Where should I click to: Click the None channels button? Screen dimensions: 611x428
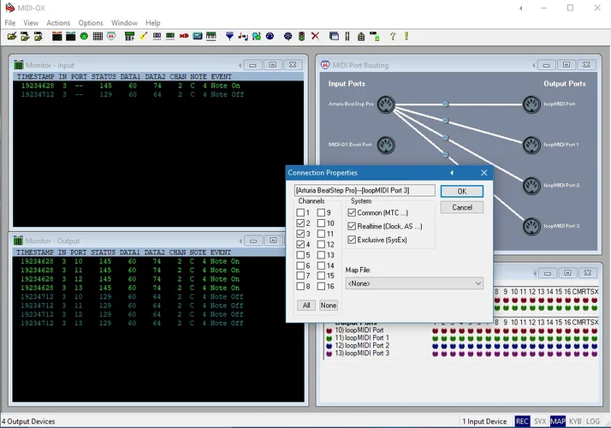coord(329,306)
